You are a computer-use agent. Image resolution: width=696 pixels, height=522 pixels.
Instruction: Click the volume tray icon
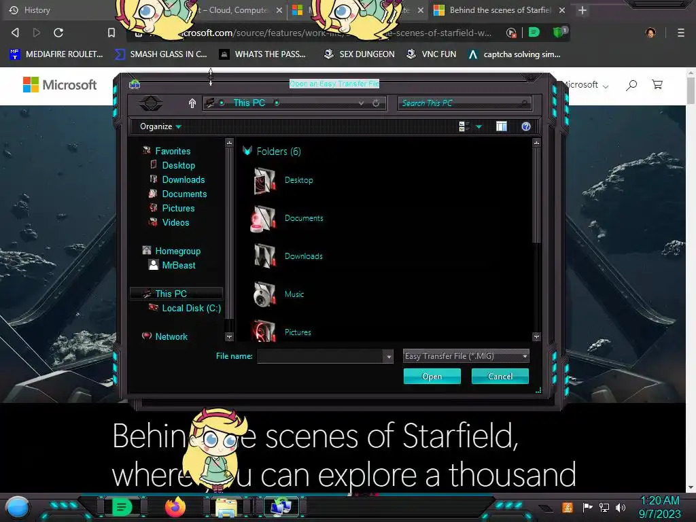click(x=621, y=507)
